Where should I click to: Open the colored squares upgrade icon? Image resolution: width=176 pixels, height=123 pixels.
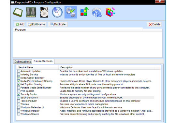[x=84, y=11]
